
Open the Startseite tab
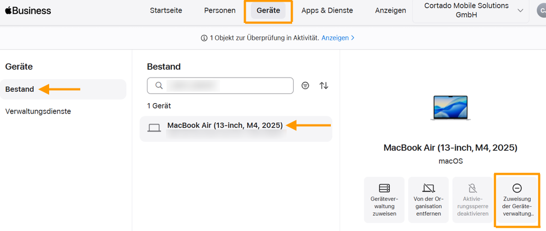pyautogui.click(x=166, y=10)
